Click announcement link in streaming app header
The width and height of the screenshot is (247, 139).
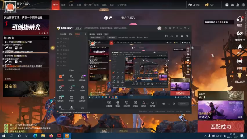(106, 28)
